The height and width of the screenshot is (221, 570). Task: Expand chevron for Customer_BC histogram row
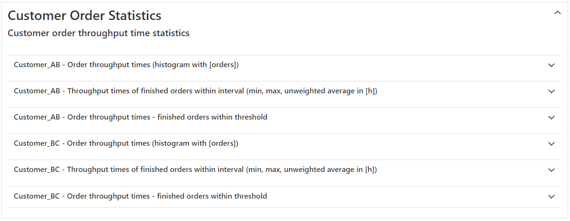(x=551, y=144)
